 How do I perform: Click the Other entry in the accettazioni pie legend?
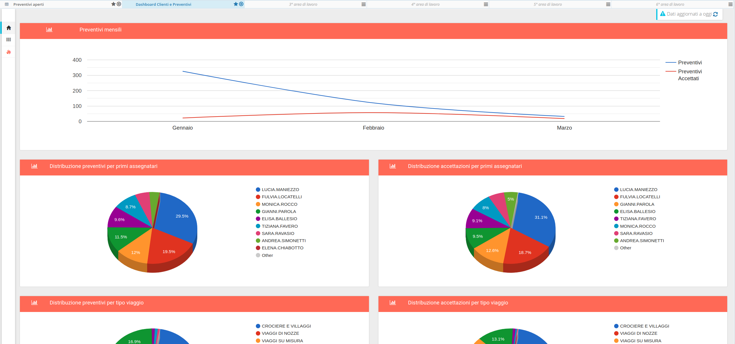click(x=623, y=248)
